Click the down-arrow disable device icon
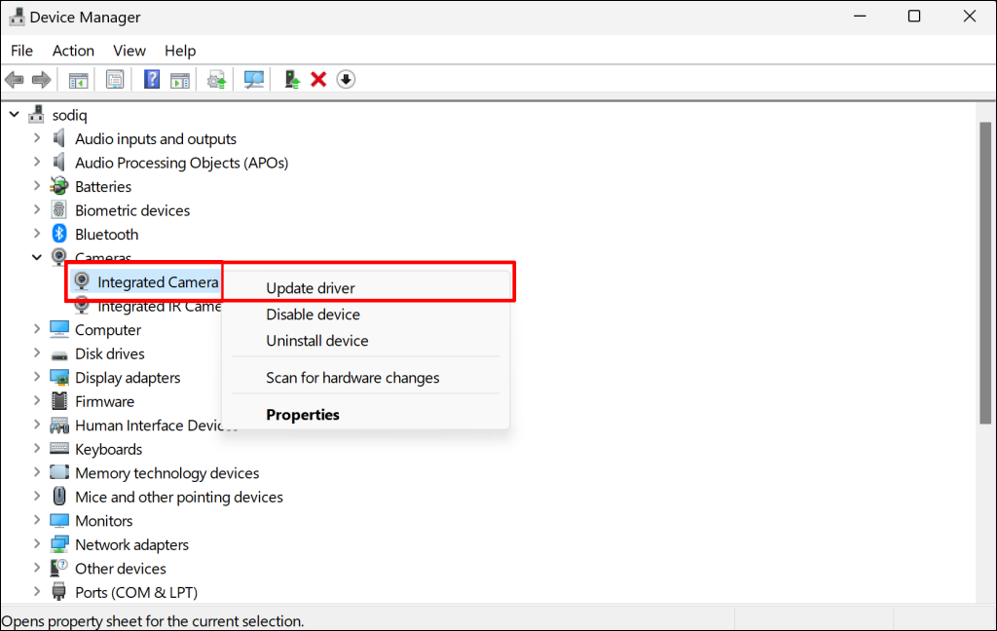This screenshot has width=997, height=631. 346,80
